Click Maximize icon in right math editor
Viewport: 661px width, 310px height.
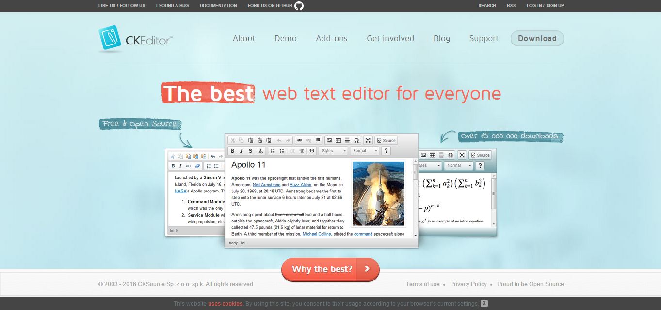point(462,155)
